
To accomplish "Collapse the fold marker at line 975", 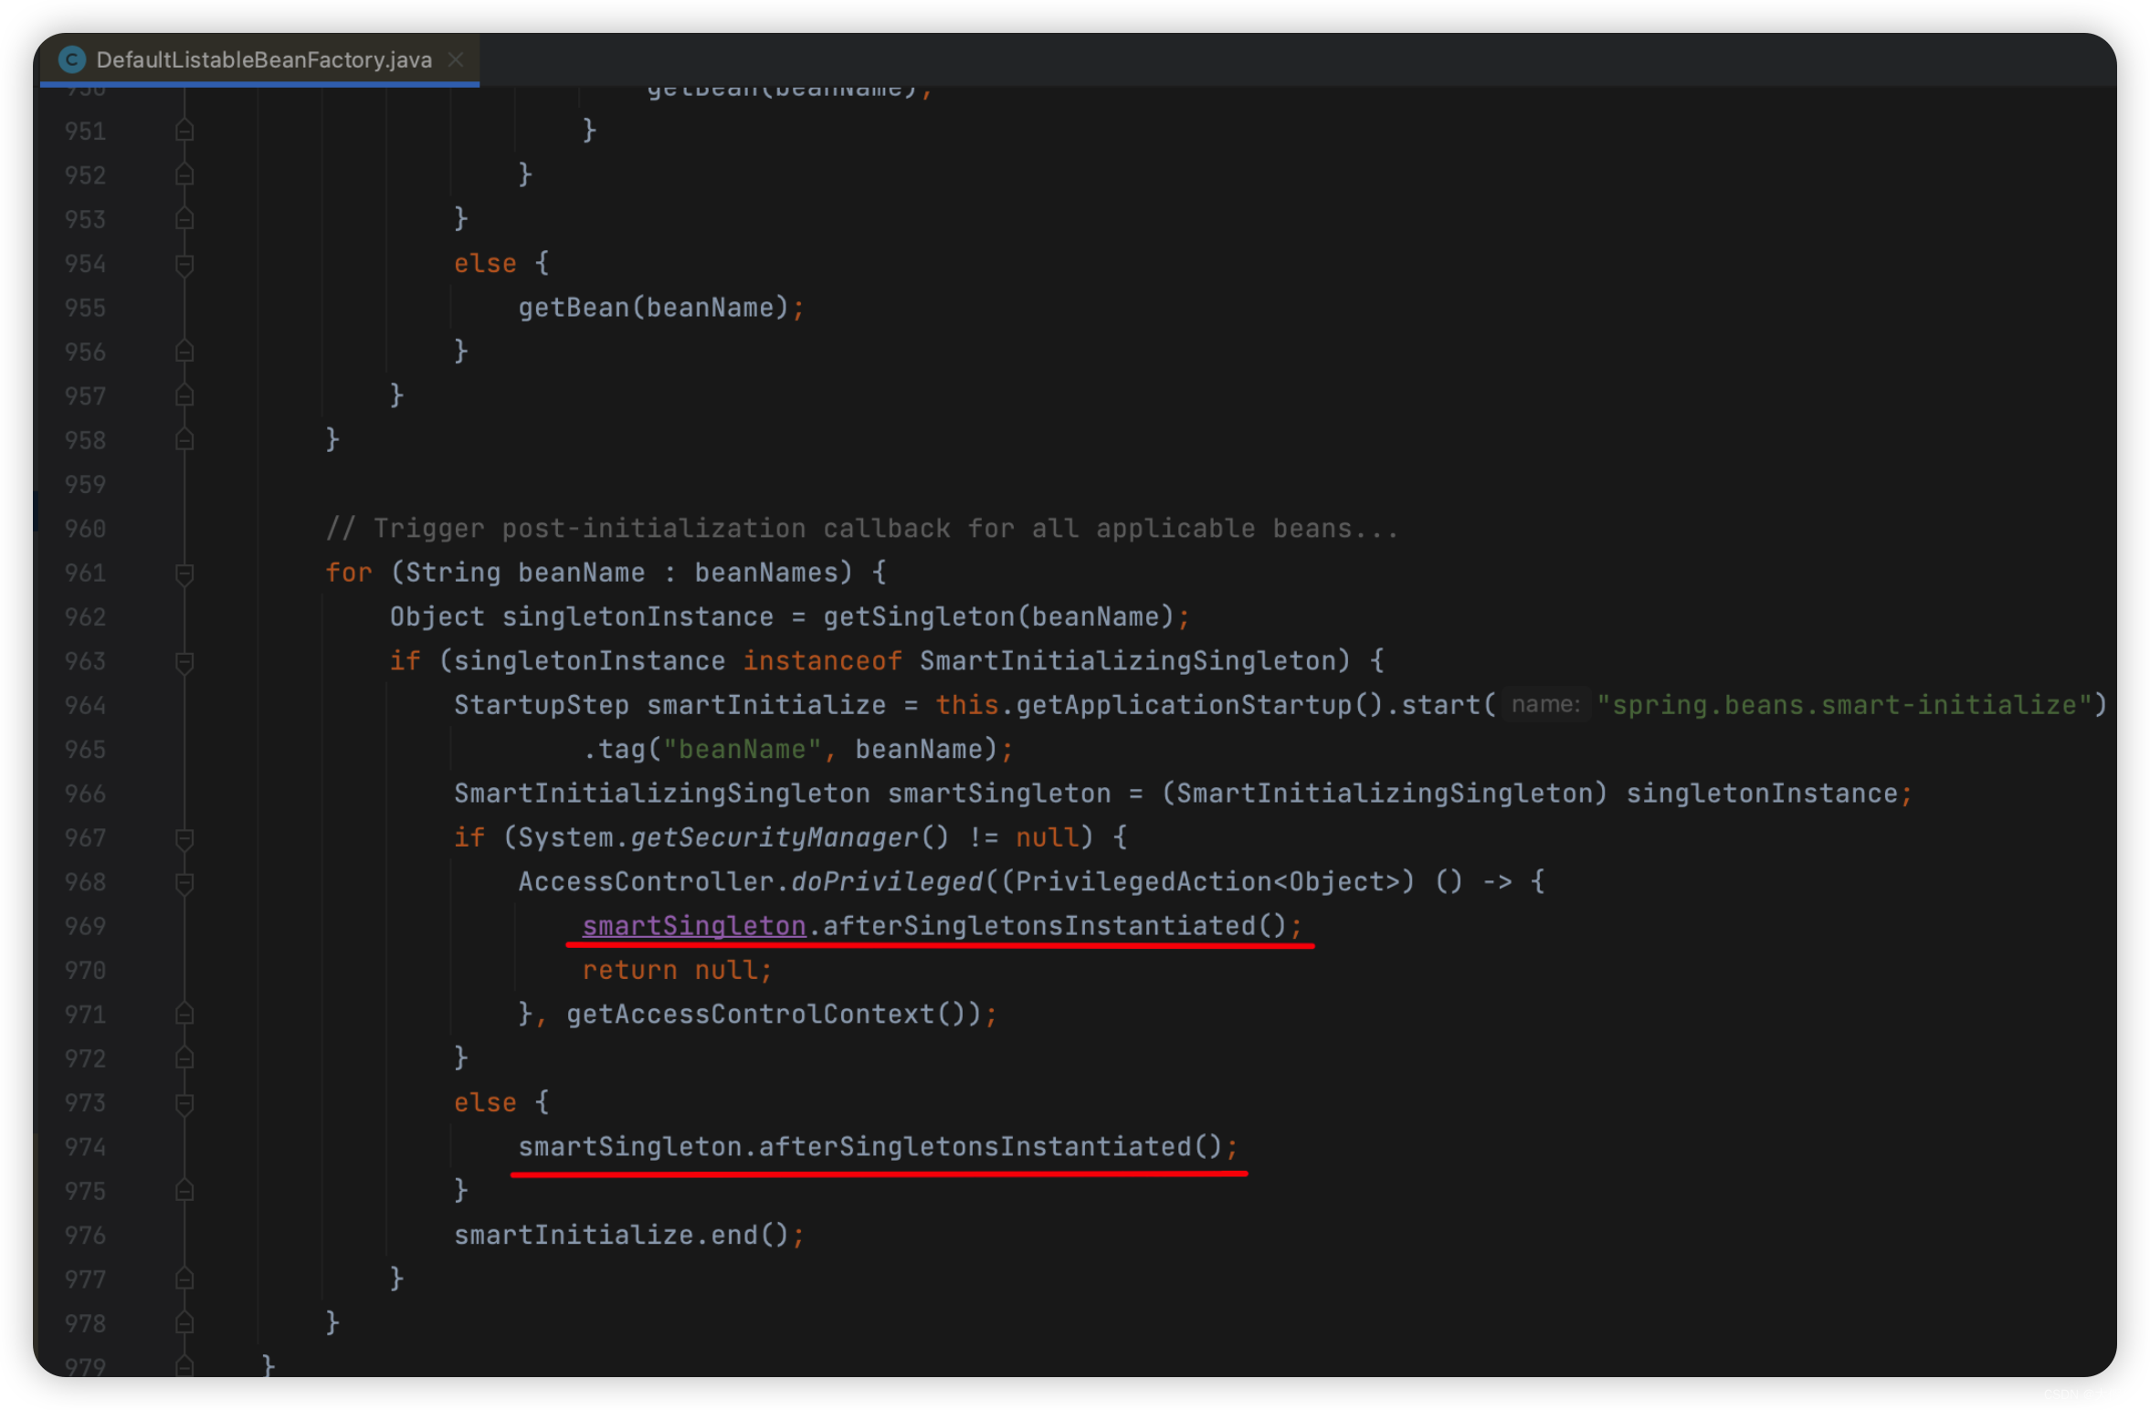I will (x=184, y=1192).
